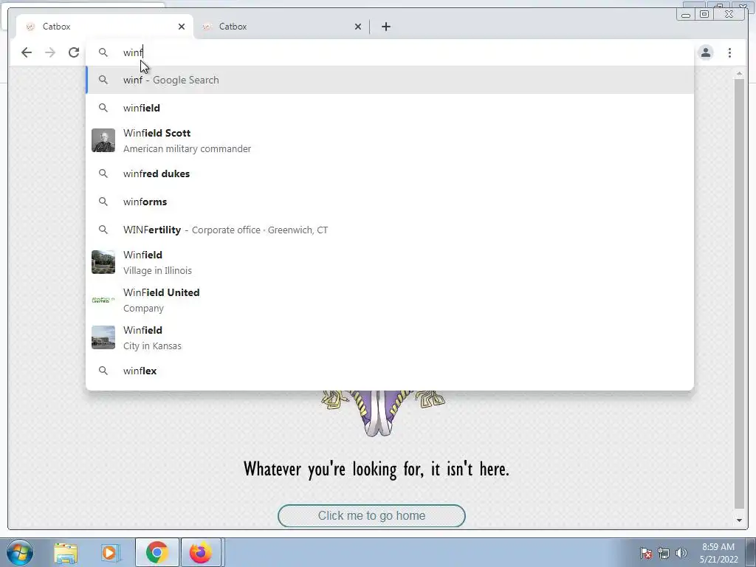Screen dimensions: 756x567
Task: Open the volume speaker tray icon
Action: click(x=681, y=553)
